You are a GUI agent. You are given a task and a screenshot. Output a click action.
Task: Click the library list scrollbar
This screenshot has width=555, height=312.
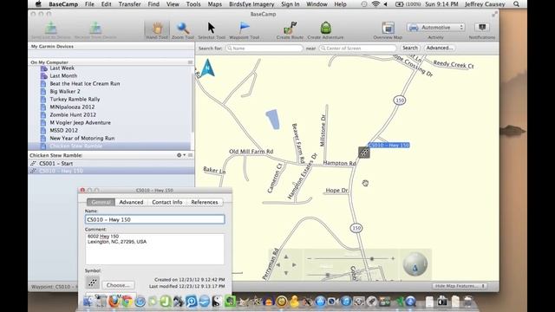(x=193, y=102)
